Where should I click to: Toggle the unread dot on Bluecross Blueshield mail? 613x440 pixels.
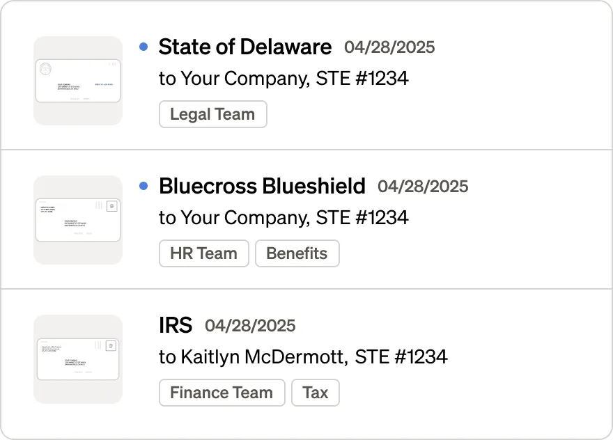(x=143, y=185)
